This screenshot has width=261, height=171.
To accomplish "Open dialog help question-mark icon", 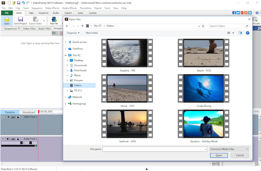I will click(248, 33).
